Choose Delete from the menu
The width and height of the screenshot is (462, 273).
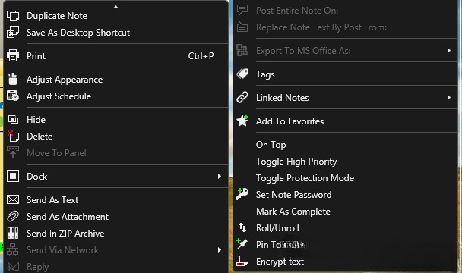pyautogui.click(x=116, y=136)
